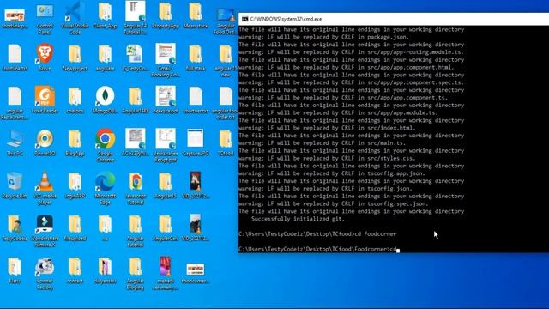Screen dimensions: 549x309
Task: Open the foodcorner image file
Action: [196, 273]
